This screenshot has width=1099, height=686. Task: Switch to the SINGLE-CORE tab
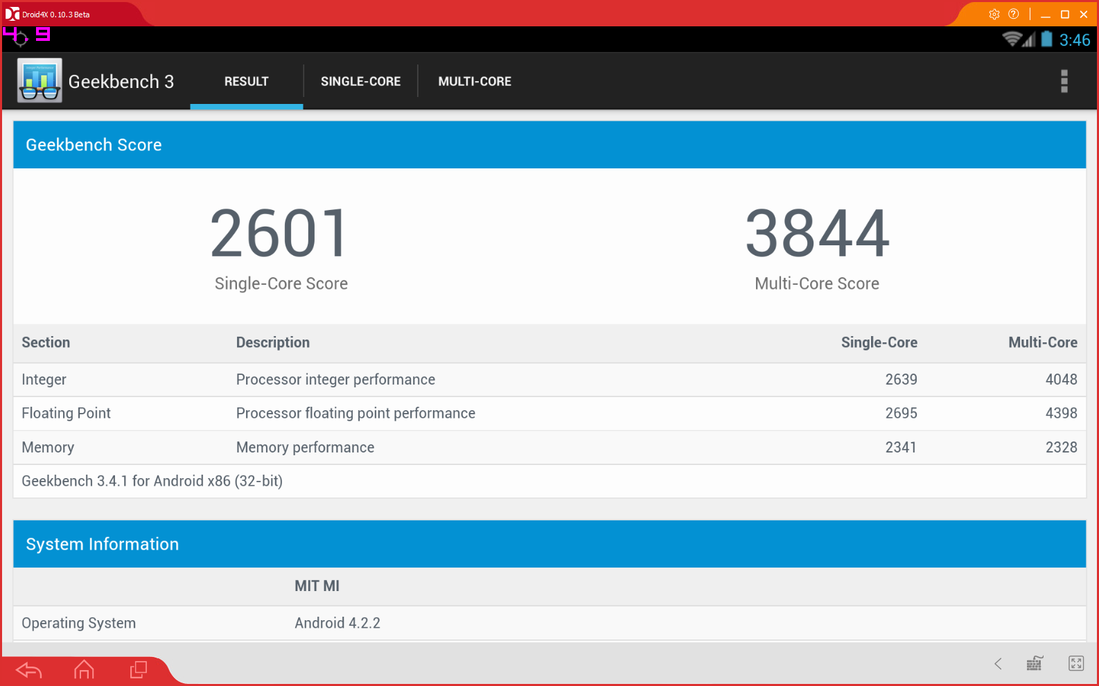click(x=361, y=81)
